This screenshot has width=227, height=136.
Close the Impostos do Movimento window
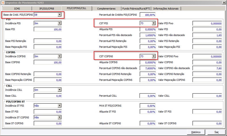[x=224, y=3]
